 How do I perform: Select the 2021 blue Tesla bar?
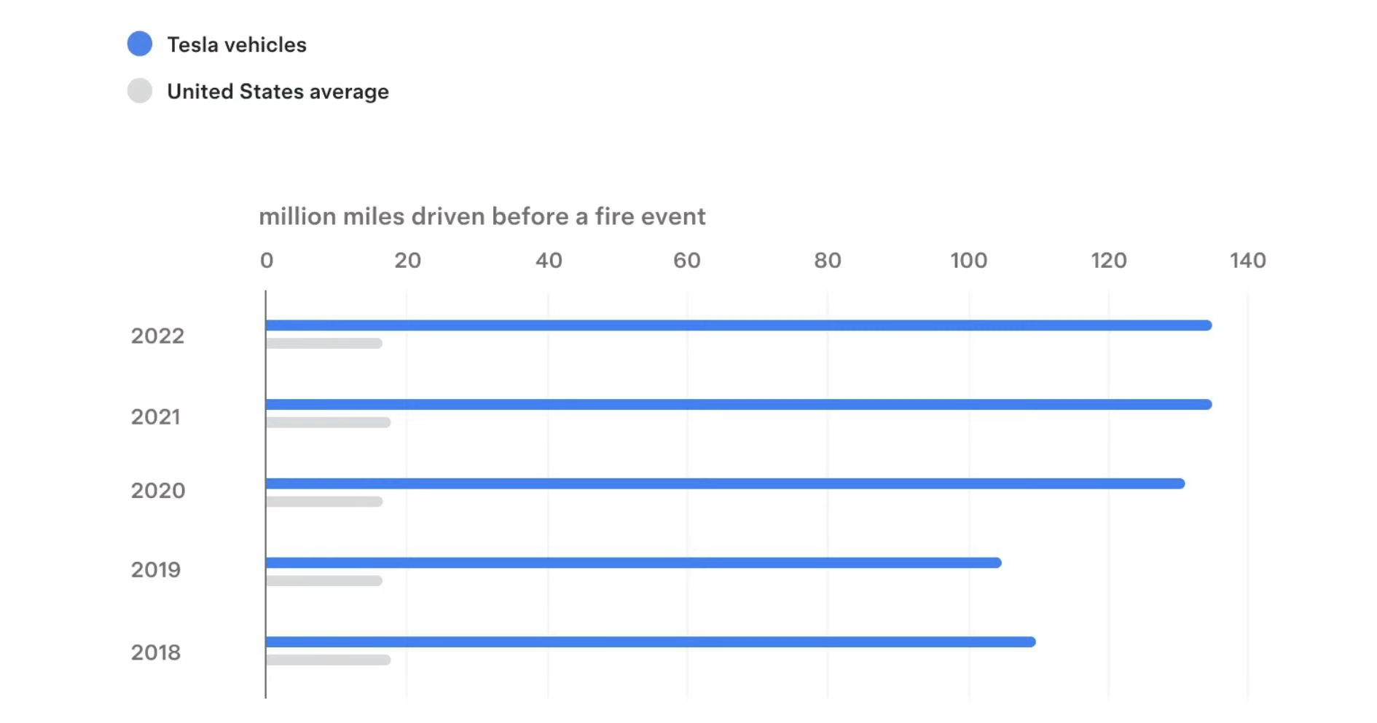(738, 405)
